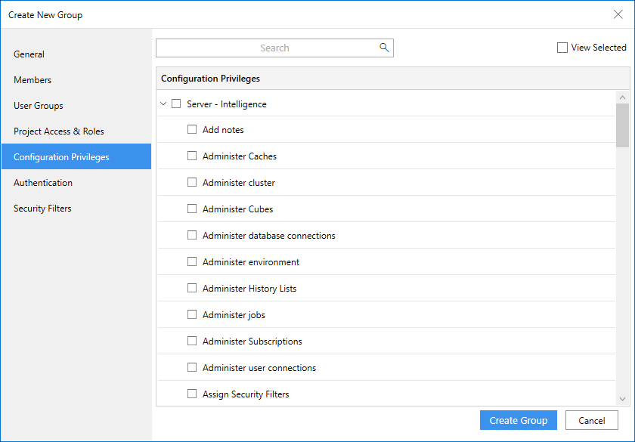Screen dimensions: 635x442
Task: Tick the Add notes privilege checkbox
Action: (x=192, y=130)
